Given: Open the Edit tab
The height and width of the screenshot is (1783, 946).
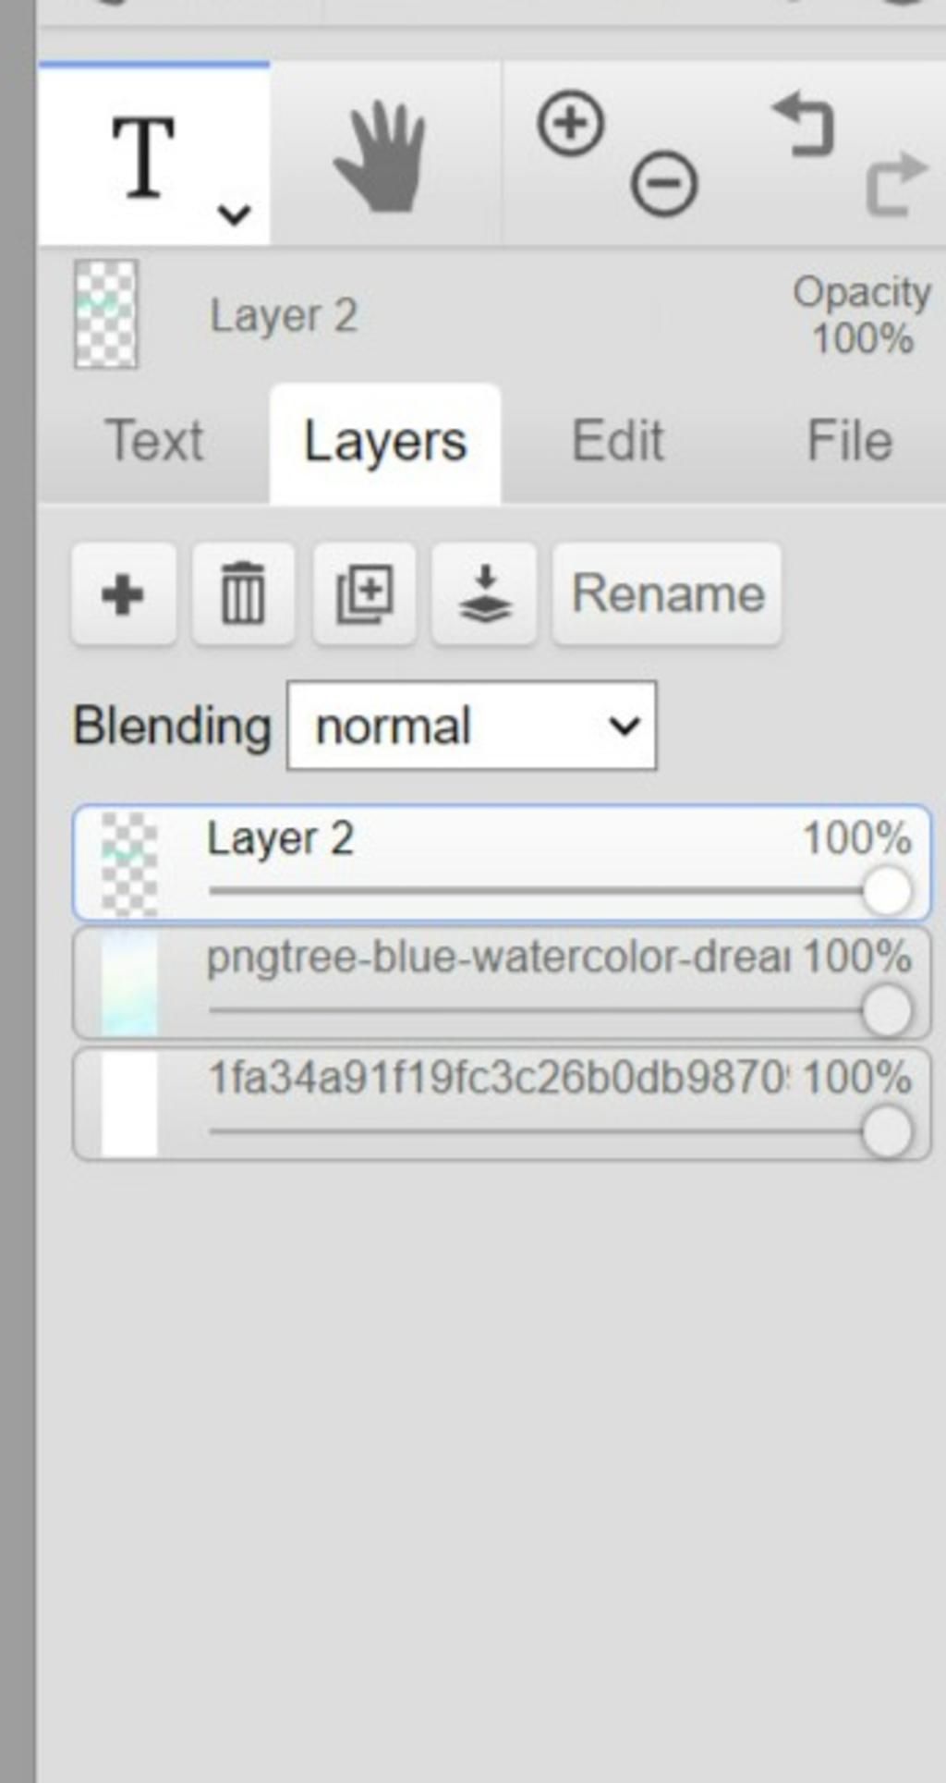Looking at the screenshot, I should point(617,441).
